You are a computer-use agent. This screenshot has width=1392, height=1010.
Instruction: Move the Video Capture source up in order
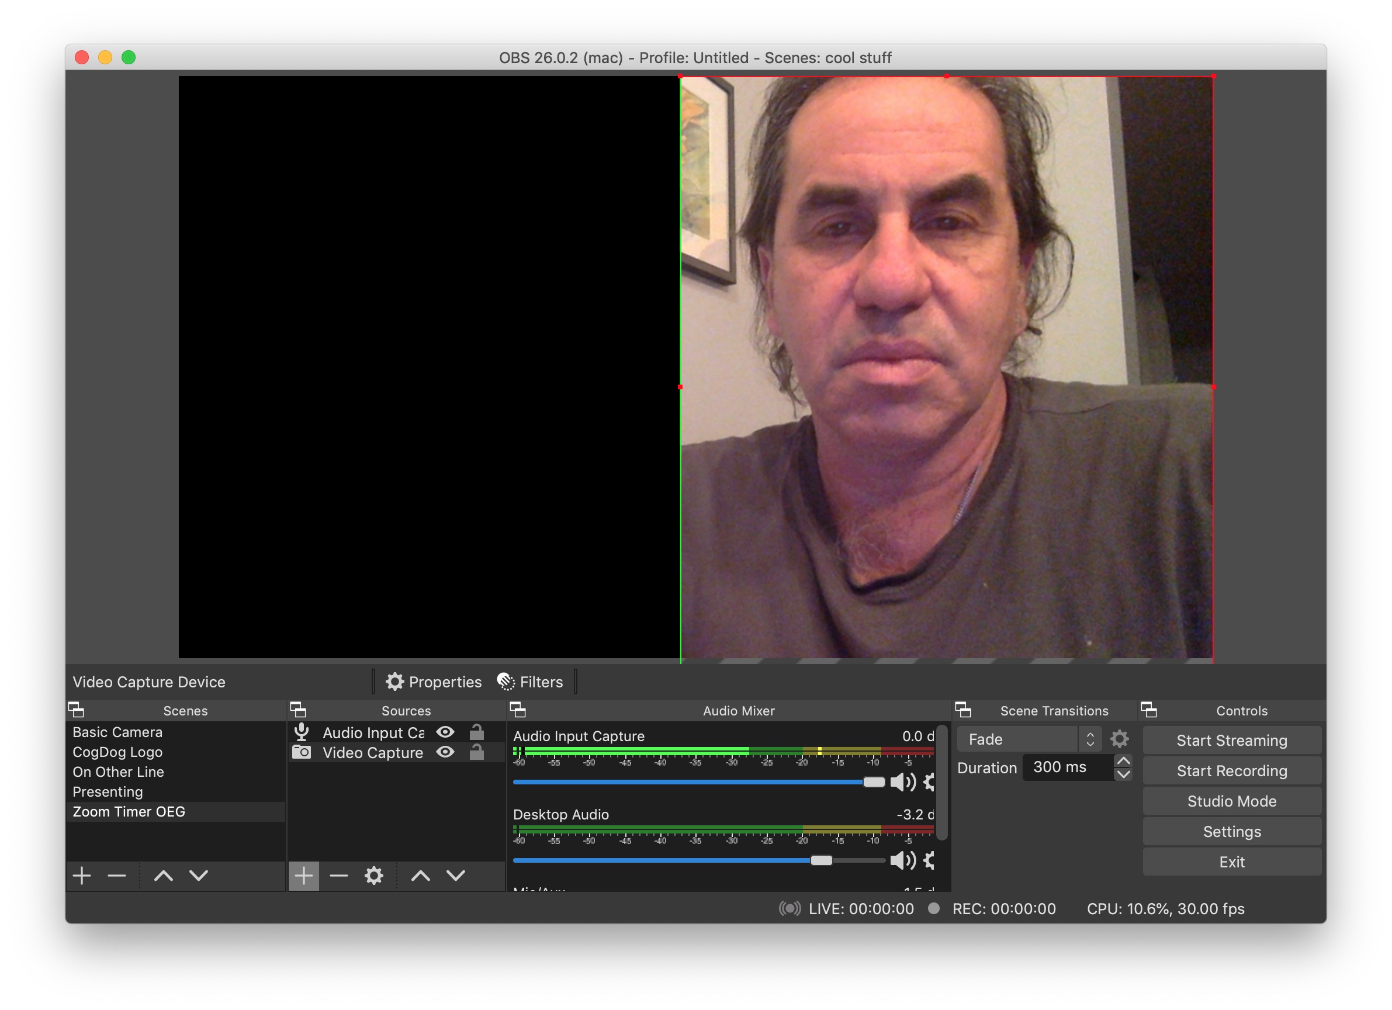point(420,876)
